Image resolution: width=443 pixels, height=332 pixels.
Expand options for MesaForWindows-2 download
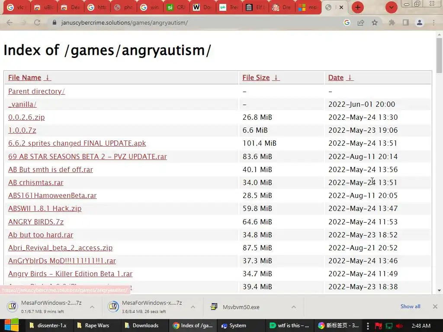(92, 307)
